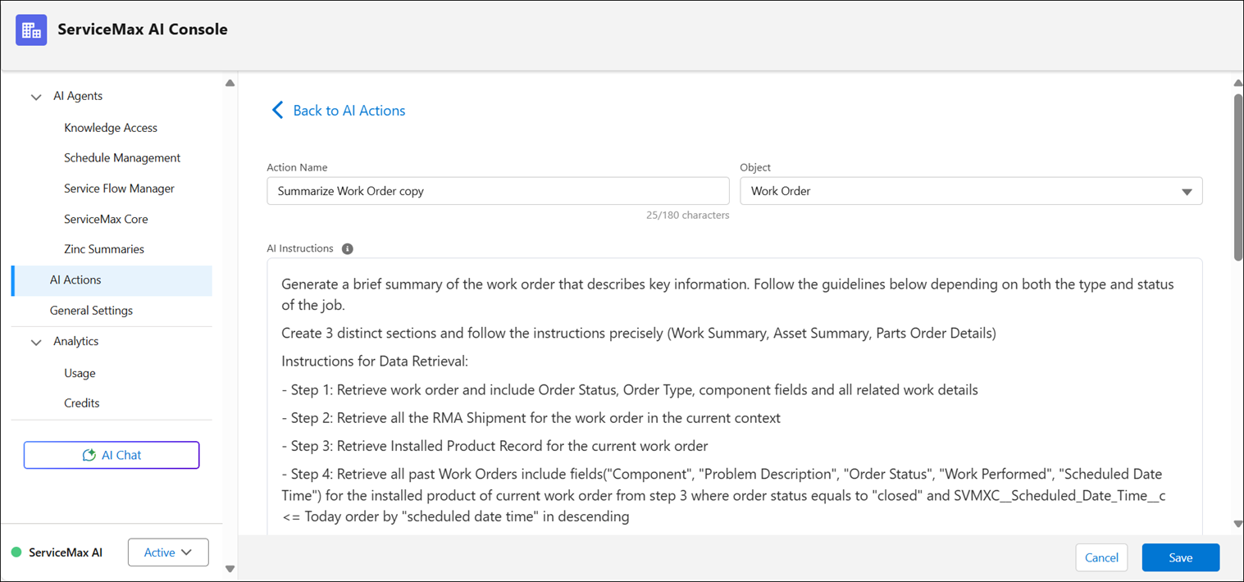The image size is (1244, 582).
Task: Open the Object dropdown showing Work Order
Action: 971,191
